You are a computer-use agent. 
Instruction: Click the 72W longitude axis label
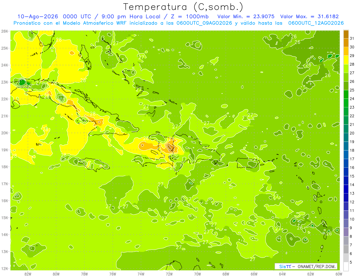tap(169, 274)
